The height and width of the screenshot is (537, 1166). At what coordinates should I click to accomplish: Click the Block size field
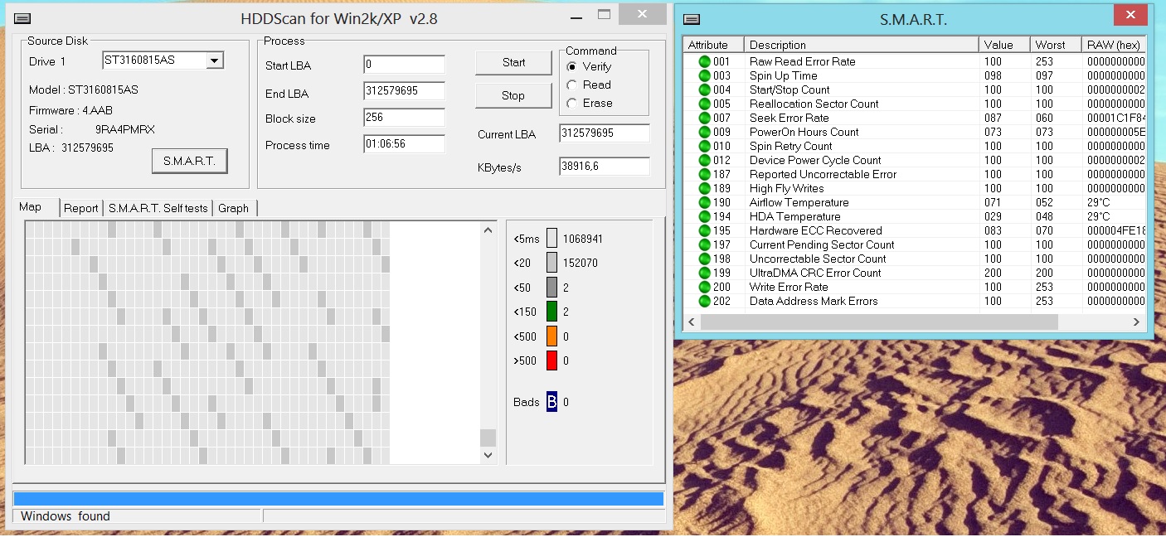pyautogui.click(x=404, y=118)
